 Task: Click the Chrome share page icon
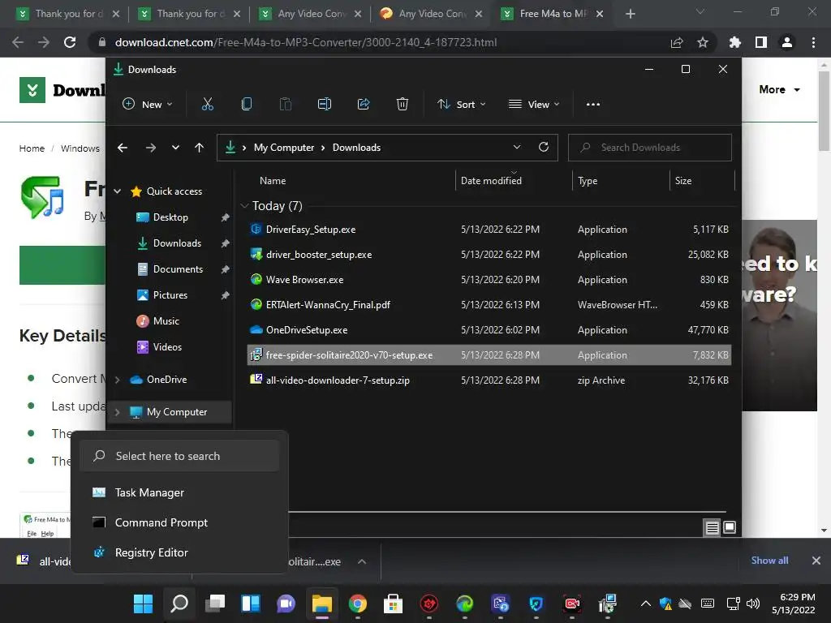point(677,42)
